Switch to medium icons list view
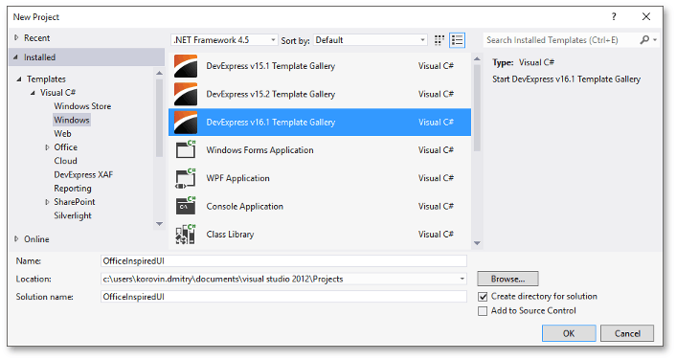This screenshot has height=360, width=676. pos(457,40)
